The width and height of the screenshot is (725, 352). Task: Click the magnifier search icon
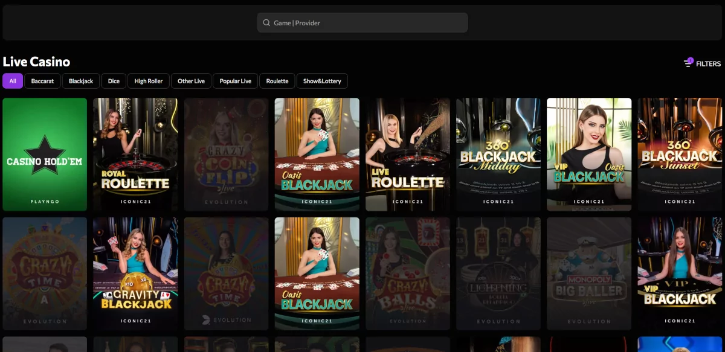(266, 23)
